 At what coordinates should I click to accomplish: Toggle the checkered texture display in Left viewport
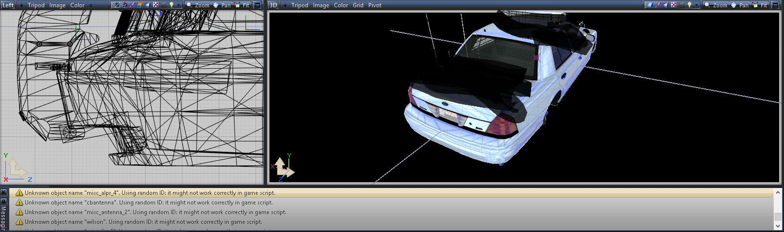156,5
